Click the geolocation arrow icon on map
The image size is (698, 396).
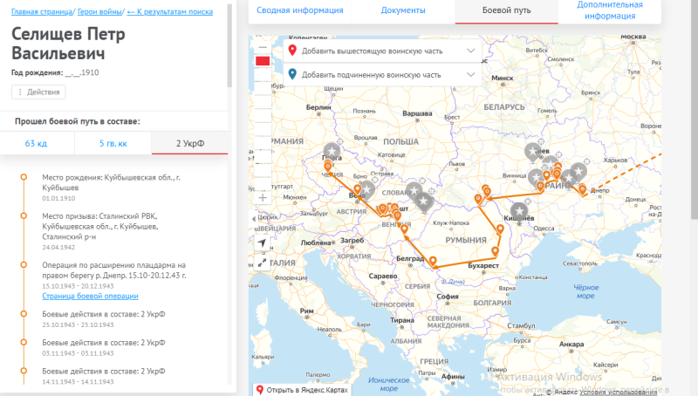coord(262,242)
